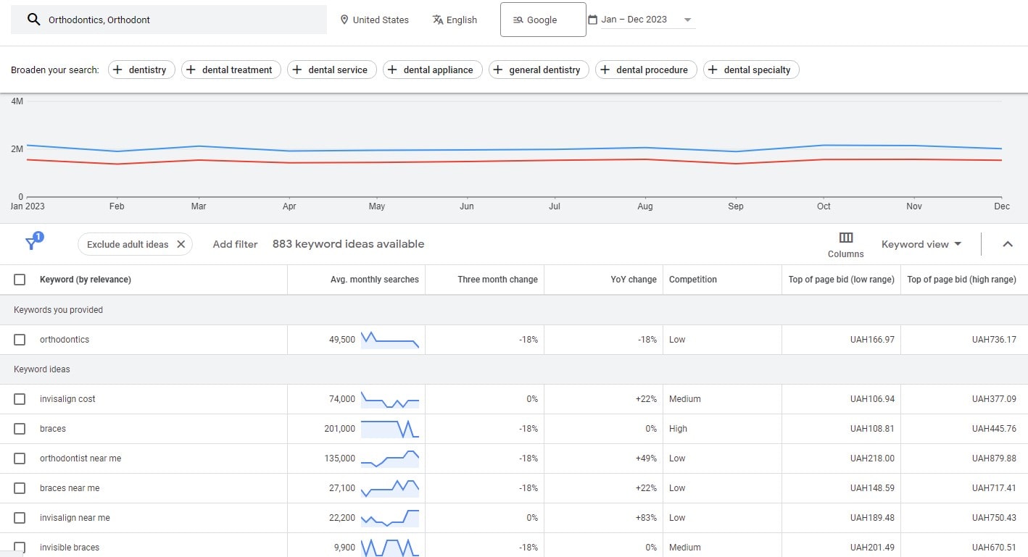Add dental procedure to search
The image size is (1028, 557).
(x=646, y=70)
